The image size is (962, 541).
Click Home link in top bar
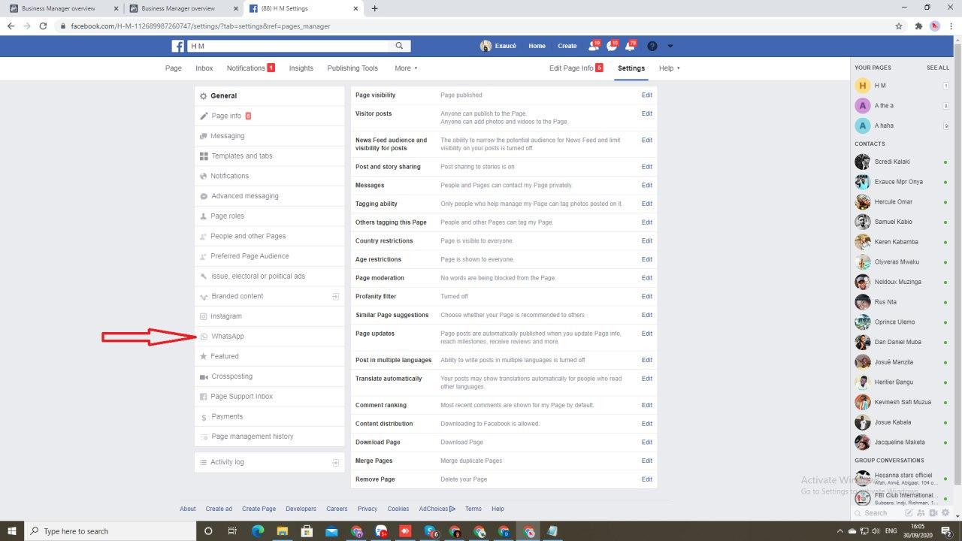coord(537,46)
